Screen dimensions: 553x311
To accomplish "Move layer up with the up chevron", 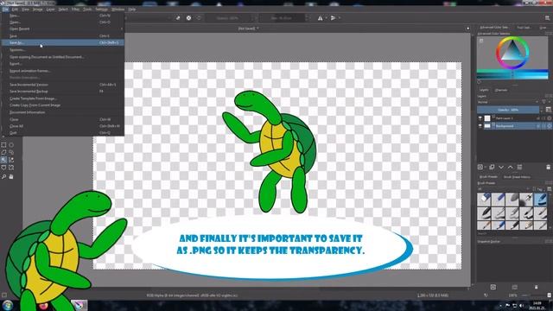I will (511, 167).
